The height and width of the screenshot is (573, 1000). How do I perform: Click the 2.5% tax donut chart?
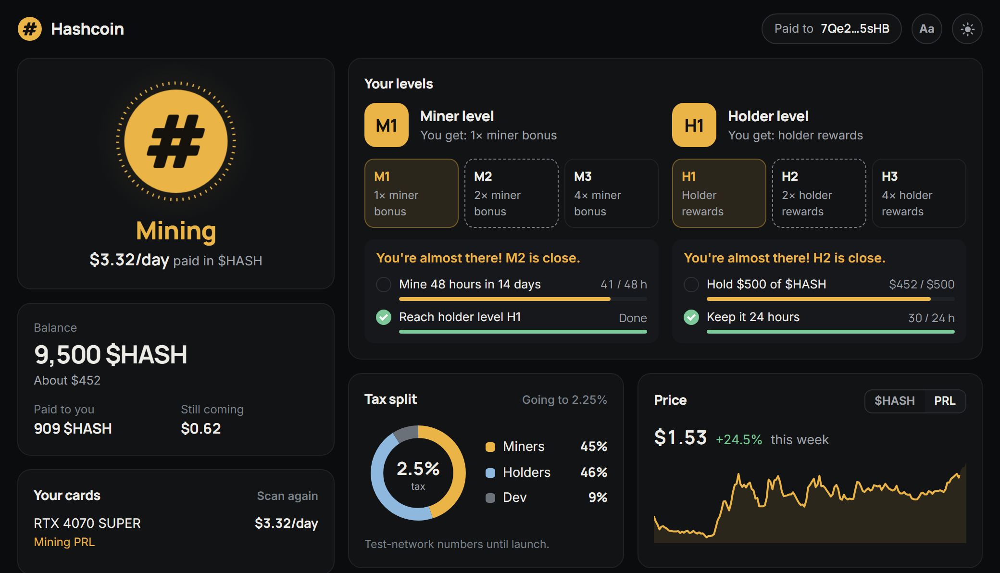418,473
